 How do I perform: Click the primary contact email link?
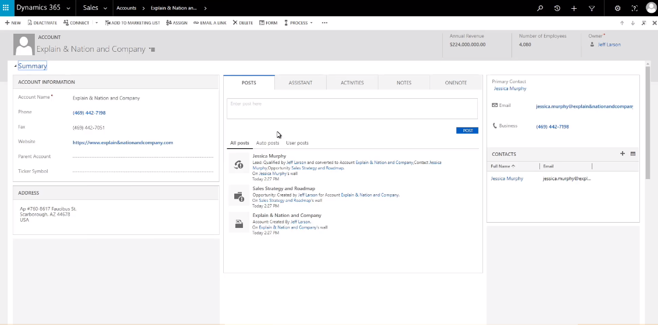[585, 106]
